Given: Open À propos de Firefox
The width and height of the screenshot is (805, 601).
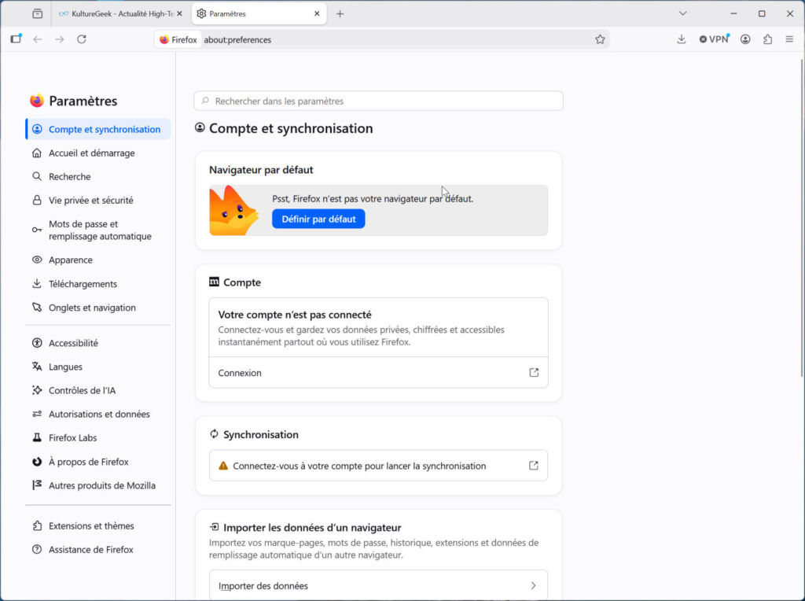Looking at the screenshot, I should coord(98,462).
